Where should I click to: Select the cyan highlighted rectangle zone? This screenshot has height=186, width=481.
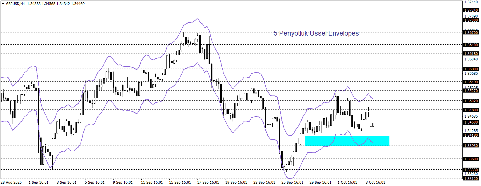tap(347, 140)
